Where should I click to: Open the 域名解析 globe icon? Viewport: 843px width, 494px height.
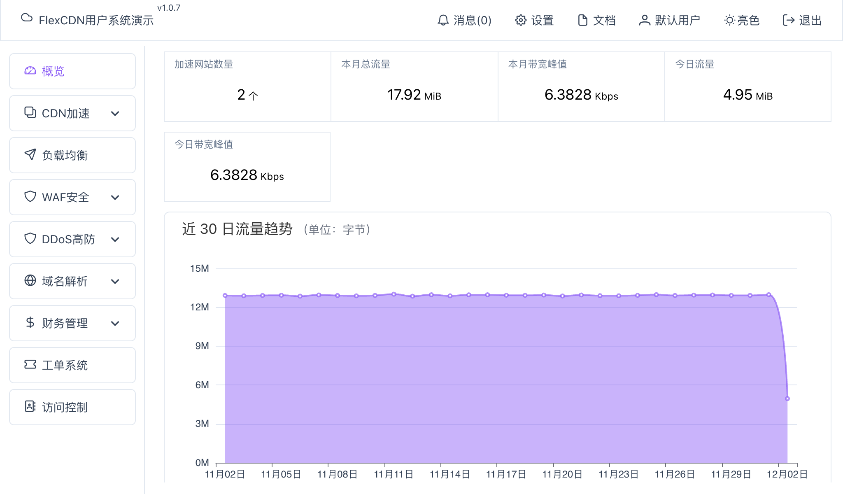pyautogui.click(x=29, y=281)
